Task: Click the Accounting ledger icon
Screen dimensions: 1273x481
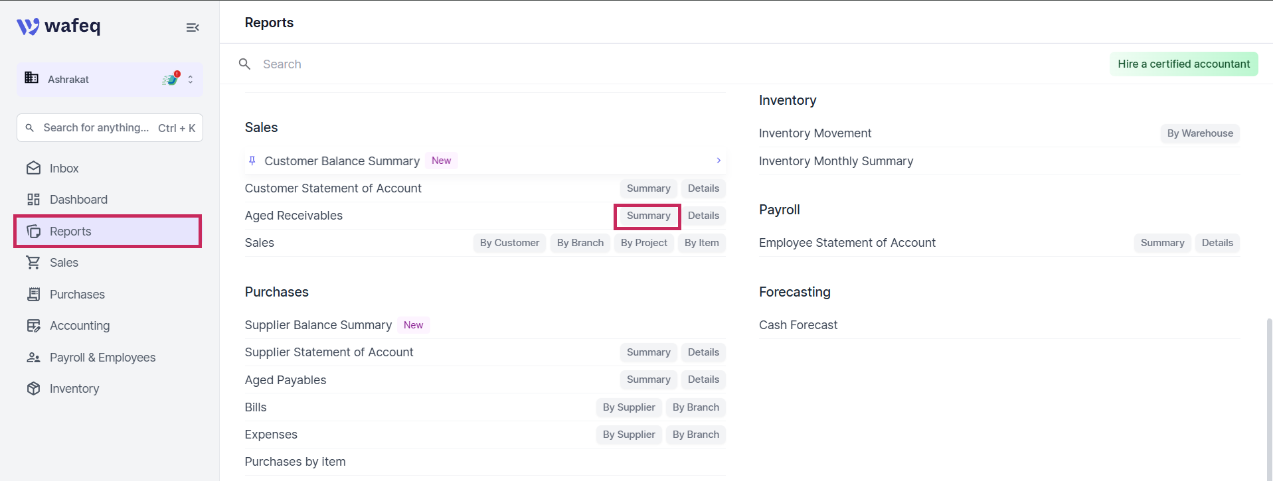Action: pyautogui.click(x=33, y=326)
